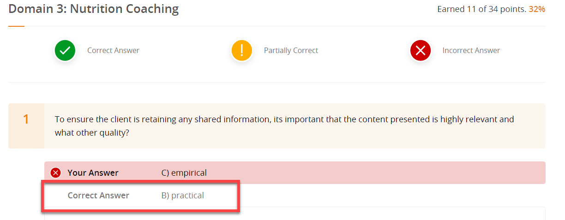Click the Your Answer label in the red row
Viewport: 565px width, 220px height.
pos(93,173)
